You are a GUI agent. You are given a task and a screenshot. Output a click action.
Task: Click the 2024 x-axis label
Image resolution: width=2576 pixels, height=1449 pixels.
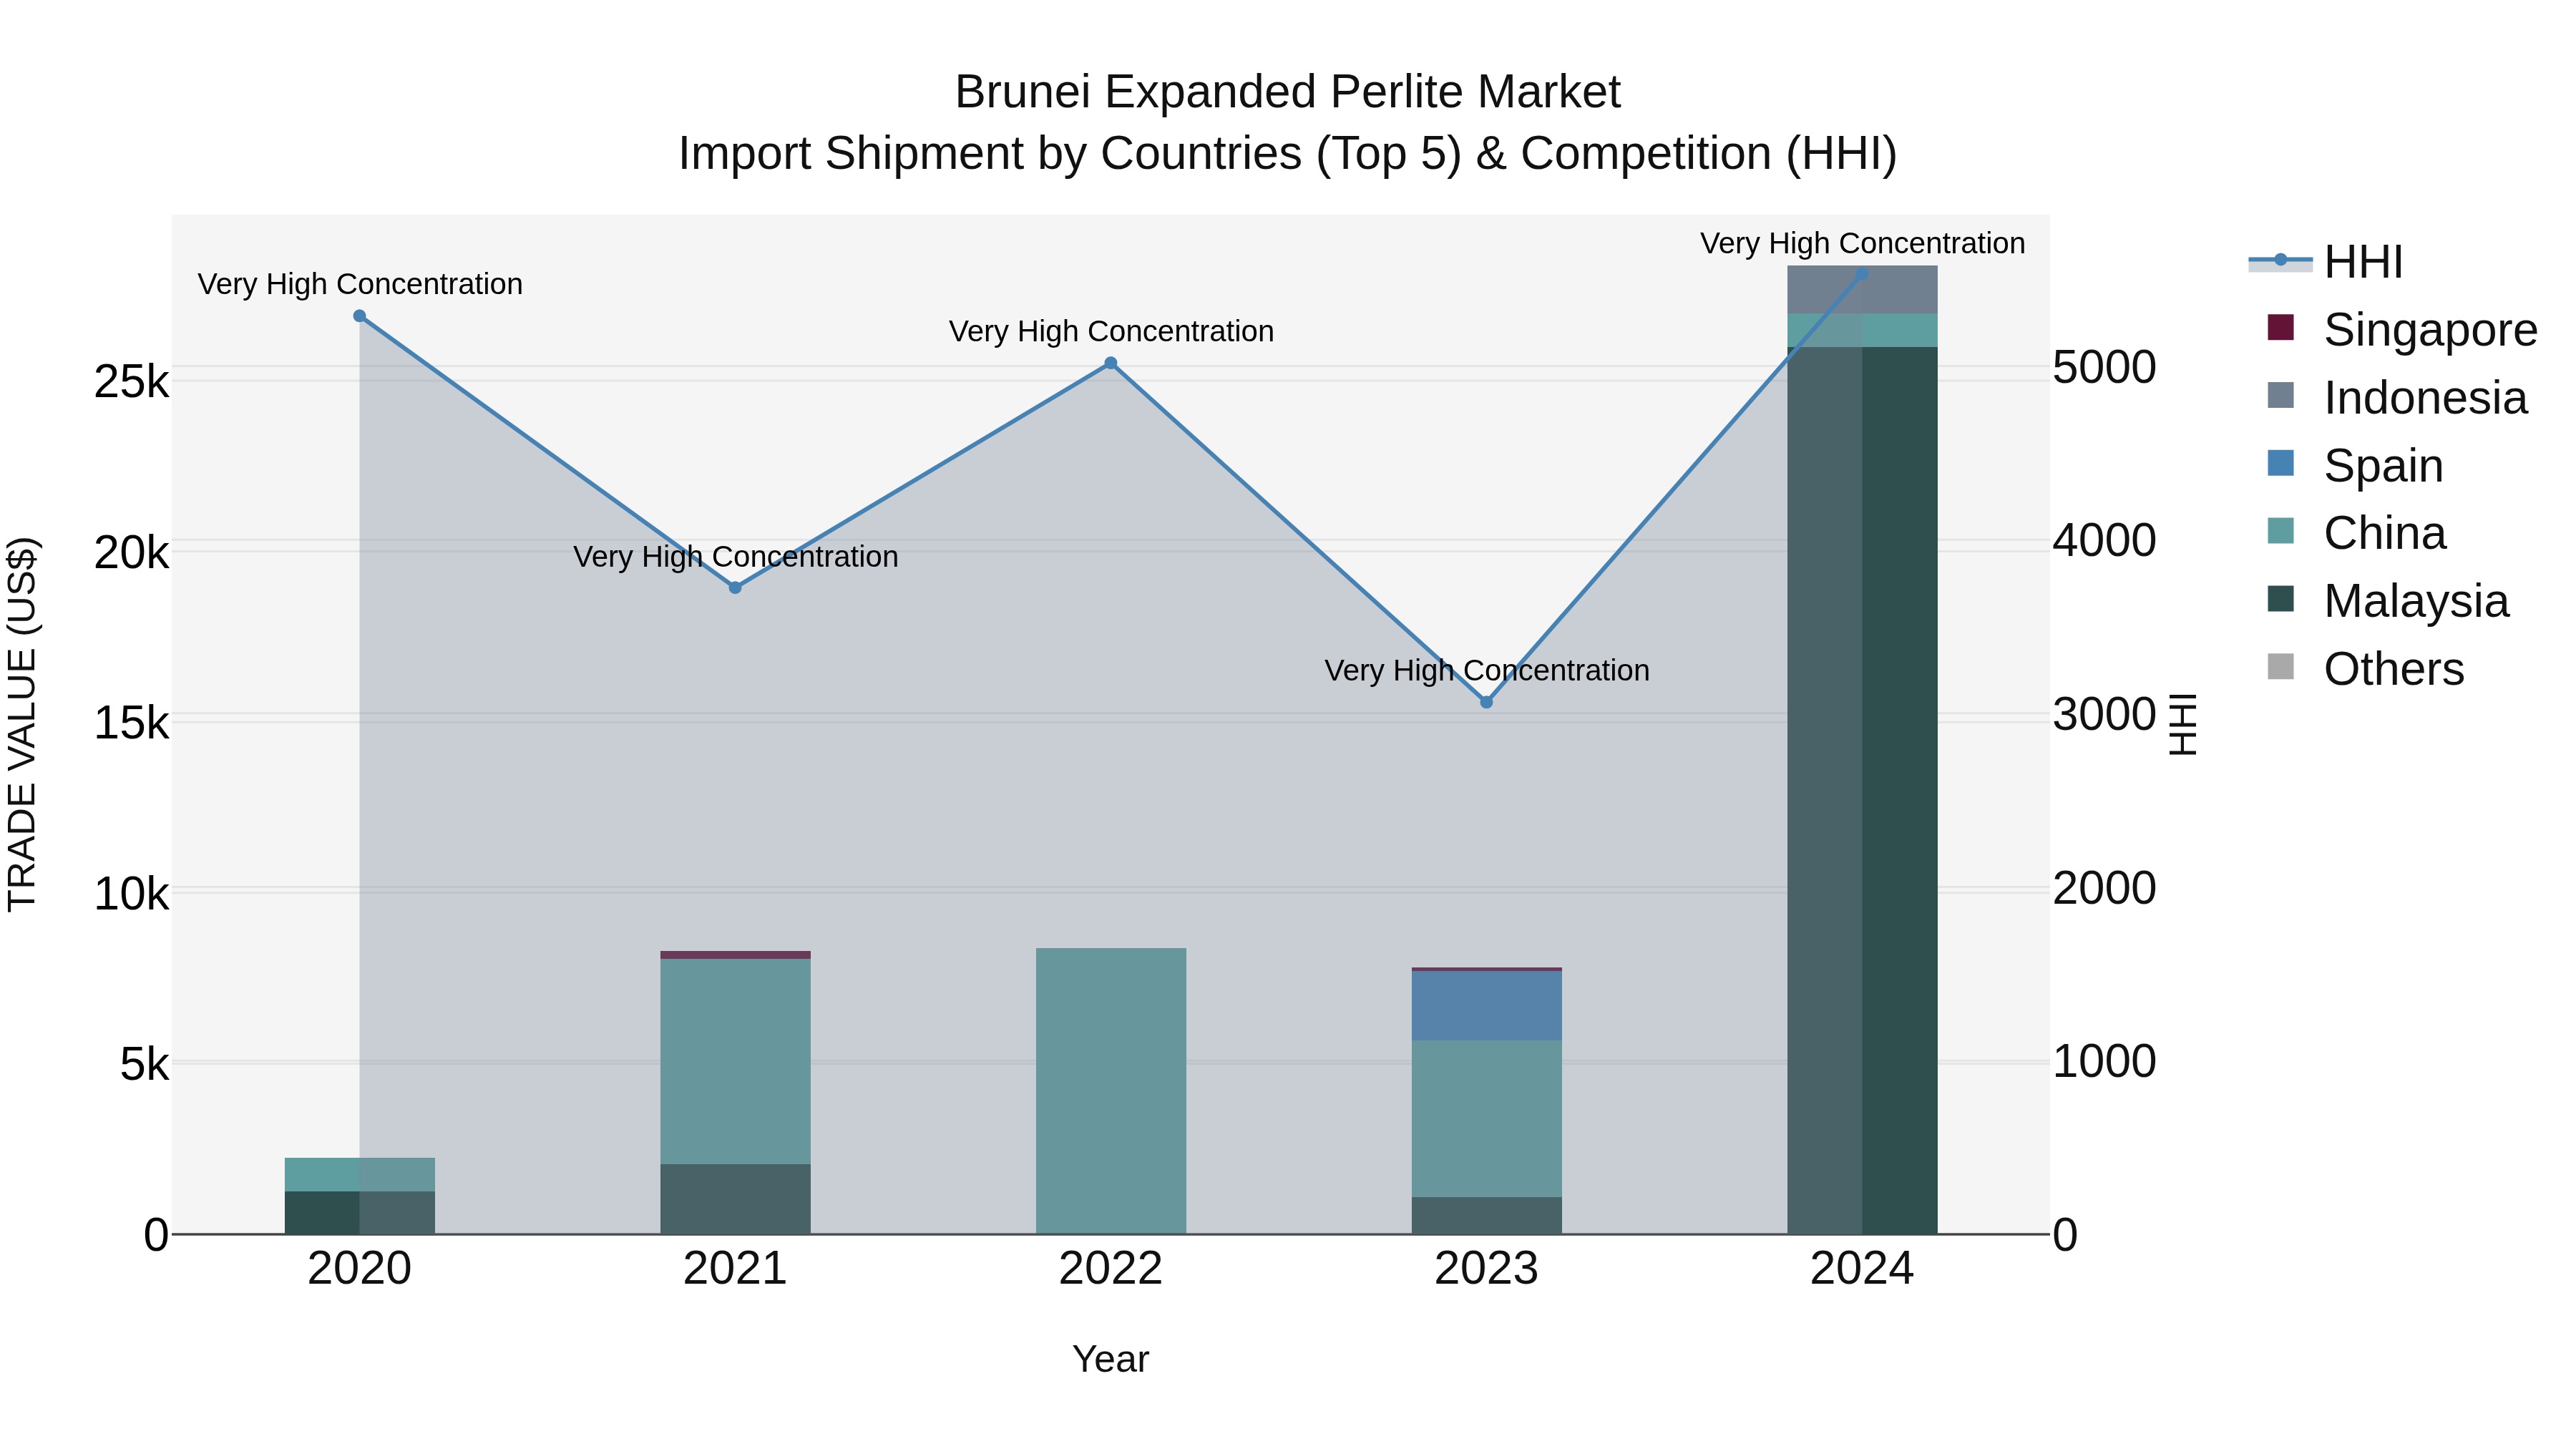[1862, 1269]
